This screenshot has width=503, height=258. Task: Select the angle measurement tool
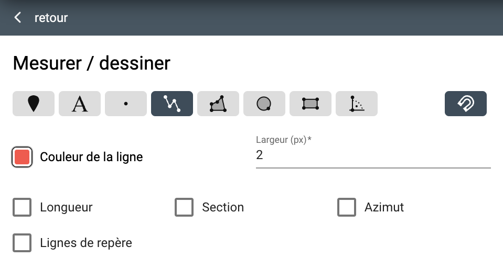(x=357, y=104)
